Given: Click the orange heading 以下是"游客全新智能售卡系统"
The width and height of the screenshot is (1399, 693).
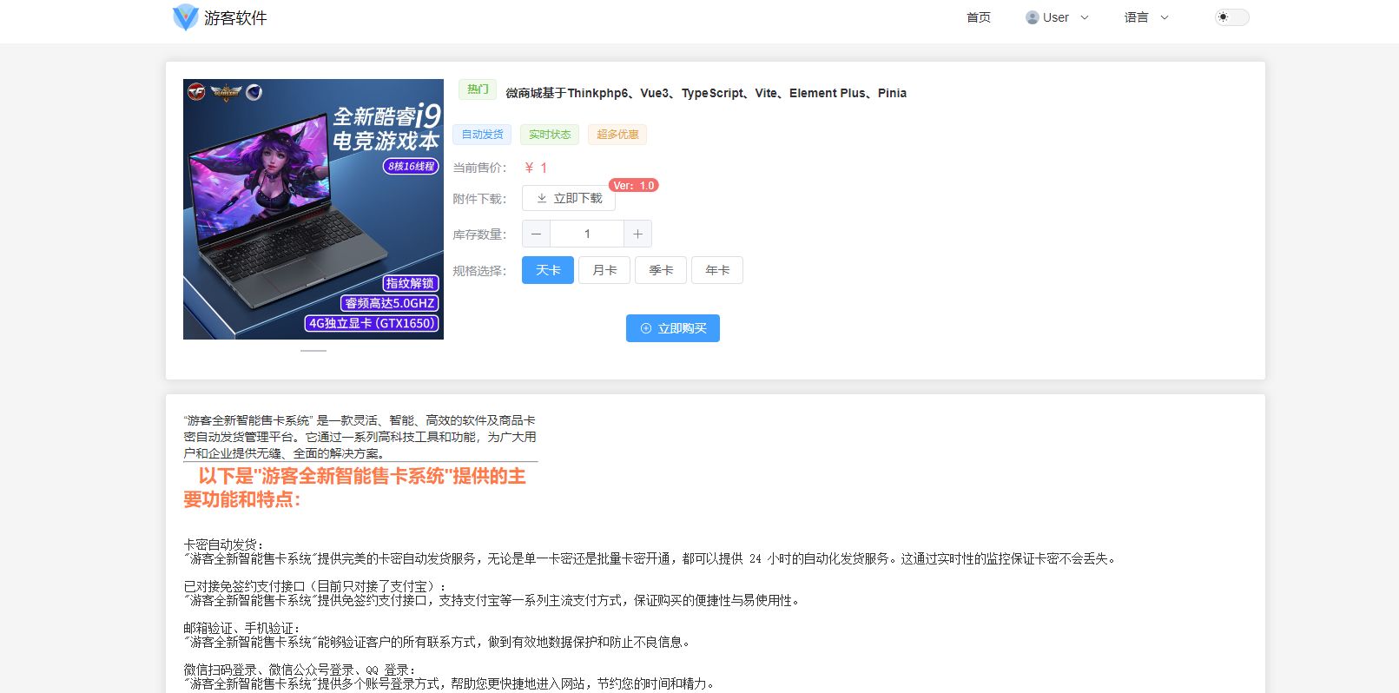Looking at the screenshot, I should point(354,487).
